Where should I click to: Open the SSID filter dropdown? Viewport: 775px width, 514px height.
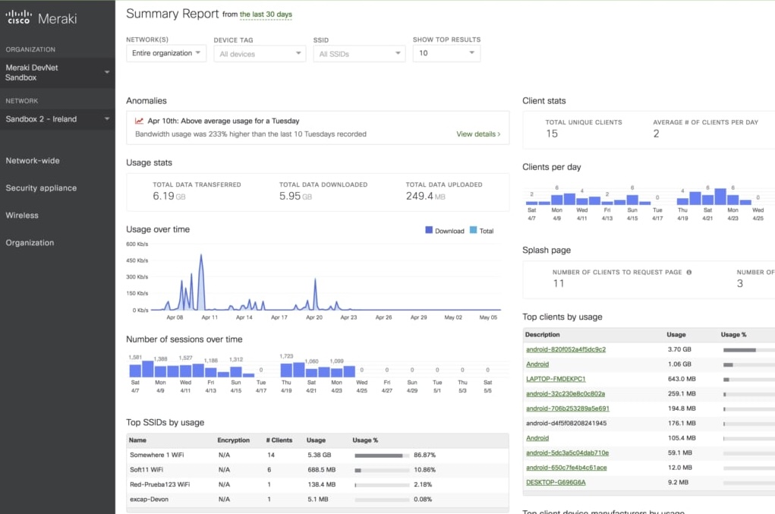[x=358, y=53]
